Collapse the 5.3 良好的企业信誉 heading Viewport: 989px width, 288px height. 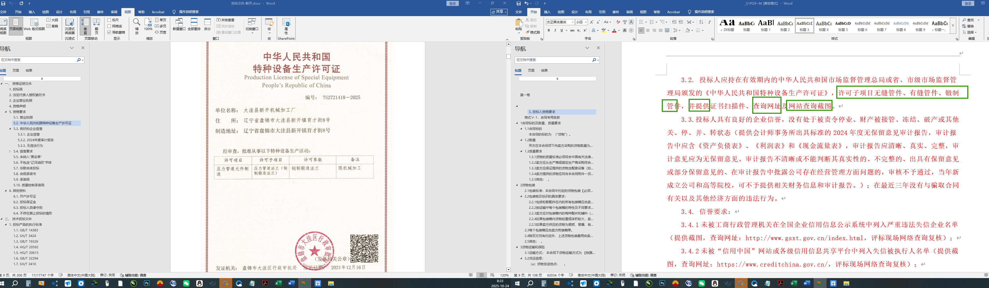pos(10,129)
